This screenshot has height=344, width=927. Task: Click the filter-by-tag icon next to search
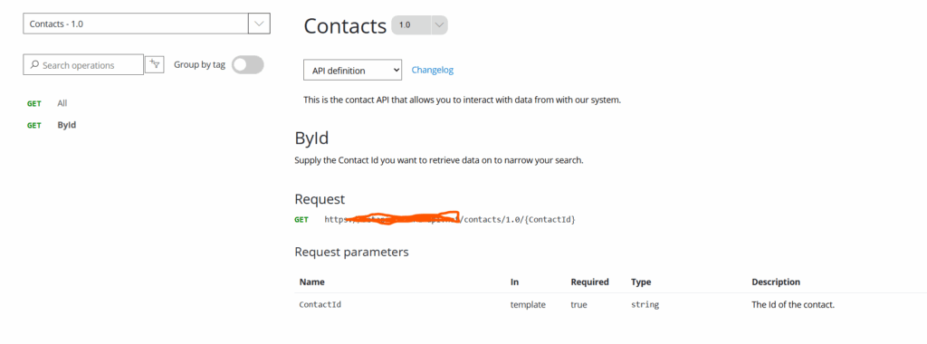154,64
